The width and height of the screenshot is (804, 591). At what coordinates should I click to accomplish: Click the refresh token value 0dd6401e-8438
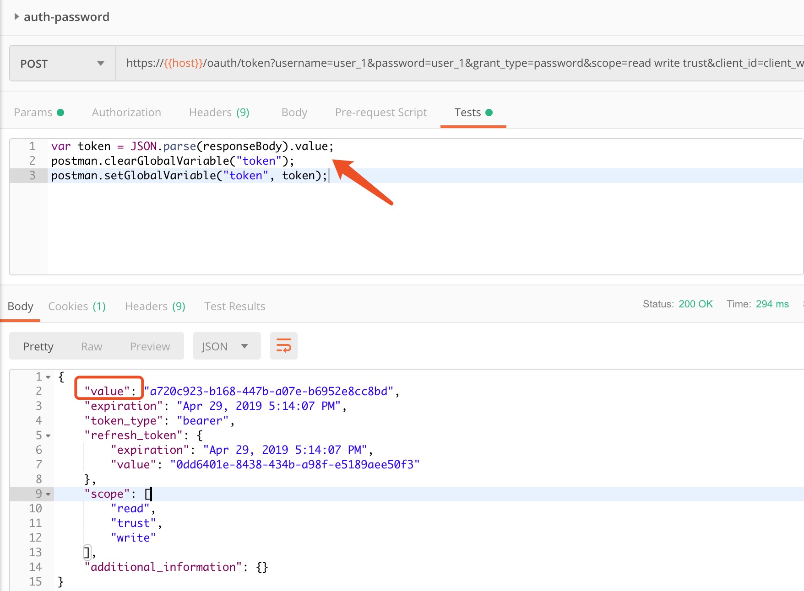coord(295,465)
